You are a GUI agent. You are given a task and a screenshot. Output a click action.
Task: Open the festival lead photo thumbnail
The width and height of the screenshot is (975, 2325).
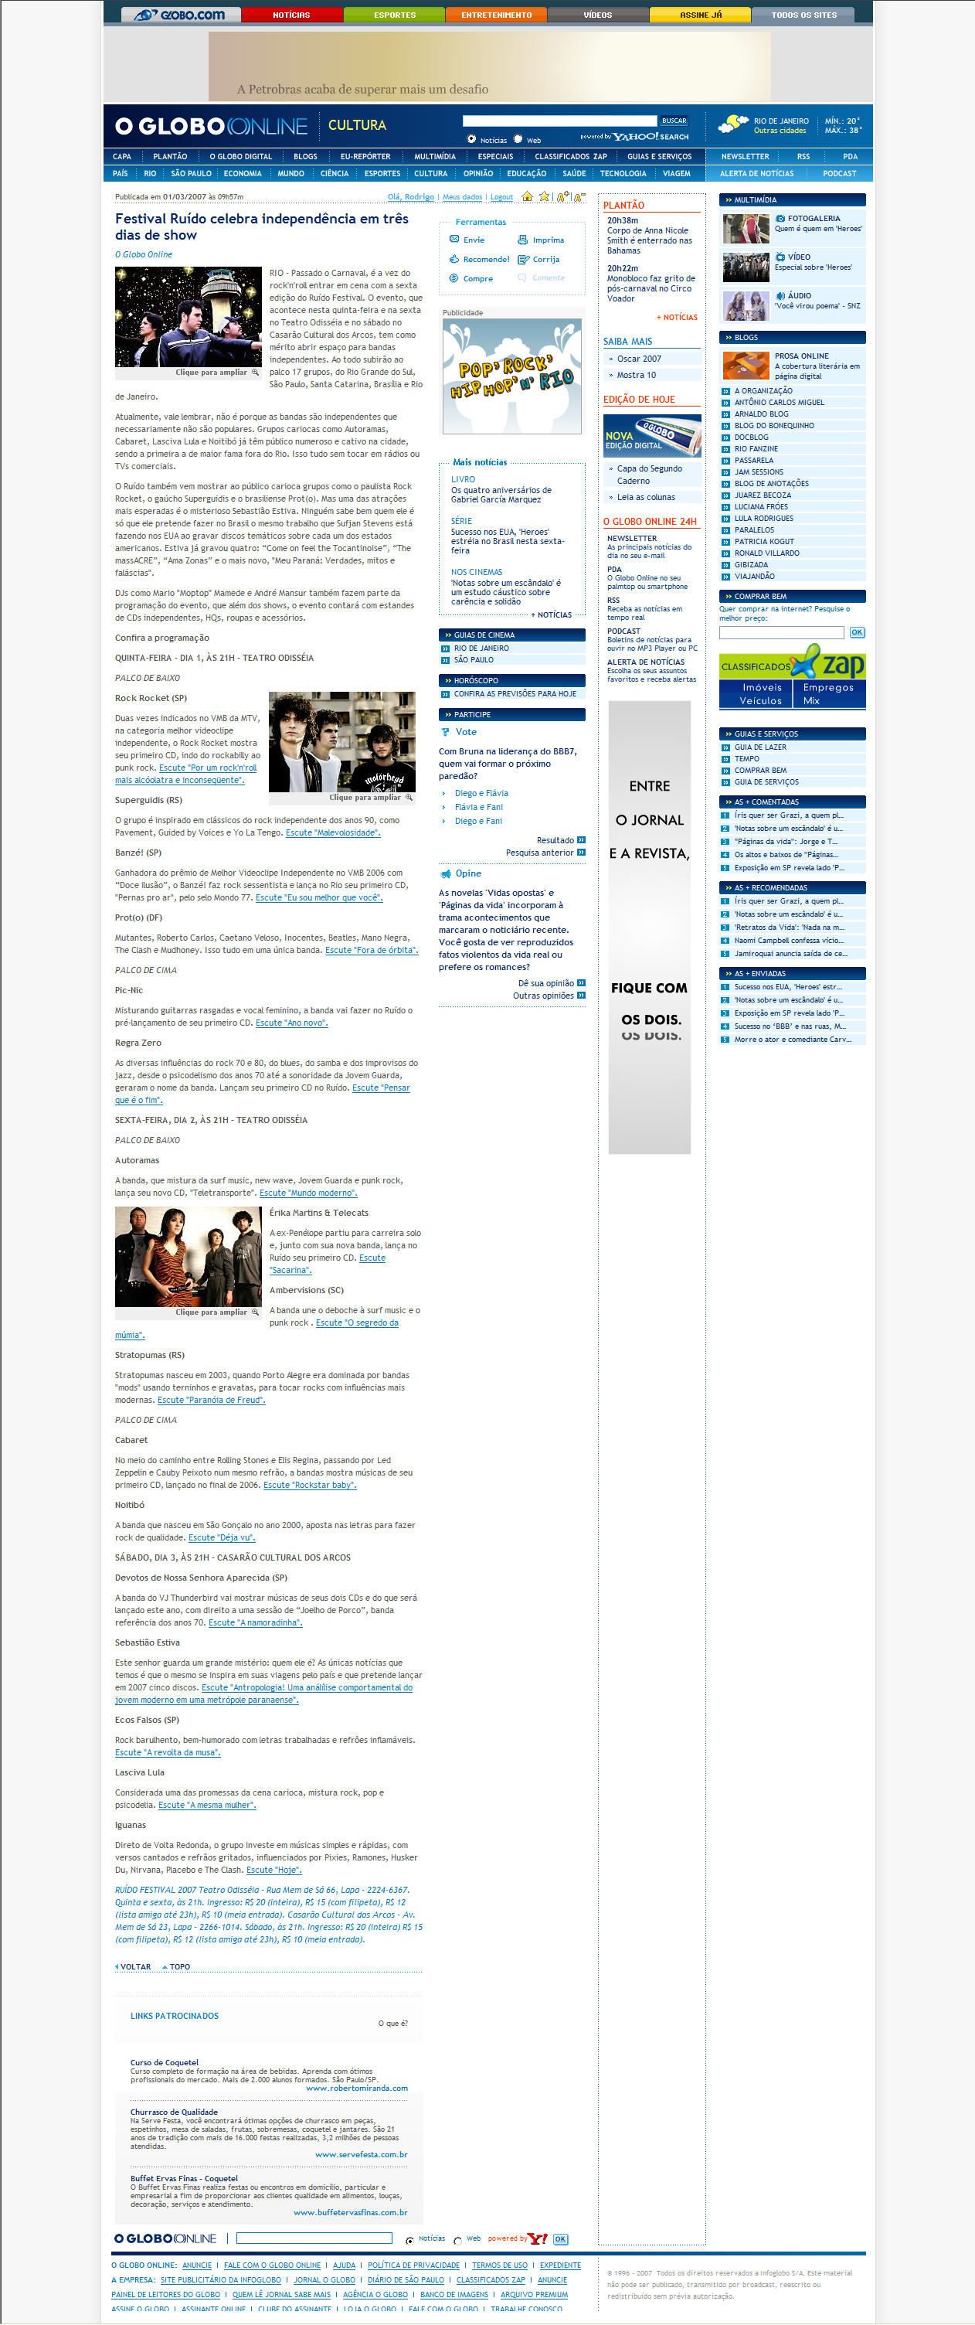coord(189,317)
